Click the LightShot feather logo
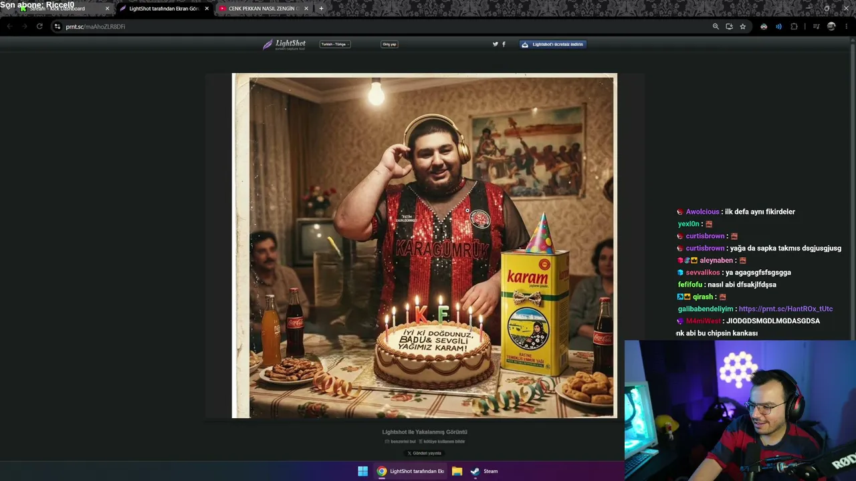This screenshot has height=481, width=856. 284,45
